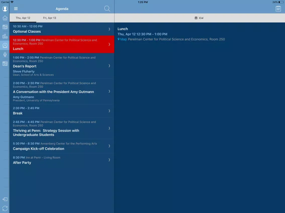This screenshot has height=213, width=285.
Task: Open the After Party session title
Action: pyautogui.click(x=22, y=163)
